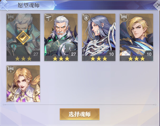
Task: Click shield class icon on long-haired hero card
Action: point(86,18)
